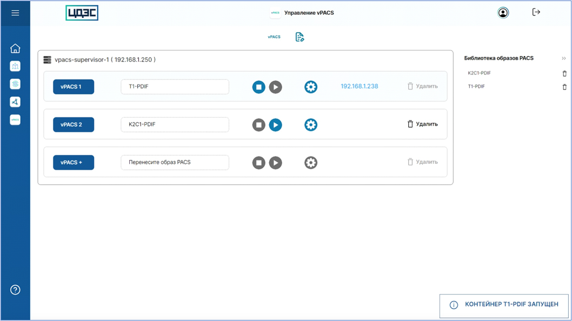572x321 pixels.
Task: Click the logout icon
Action: click(536, 12)
